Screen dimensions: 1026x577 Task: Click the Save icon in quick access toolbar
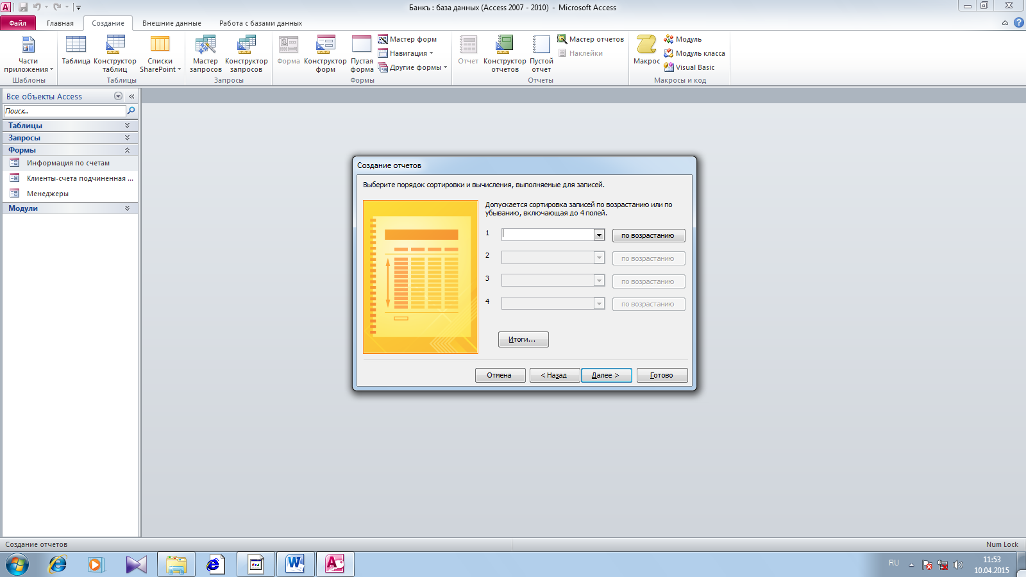pos(23,7)
